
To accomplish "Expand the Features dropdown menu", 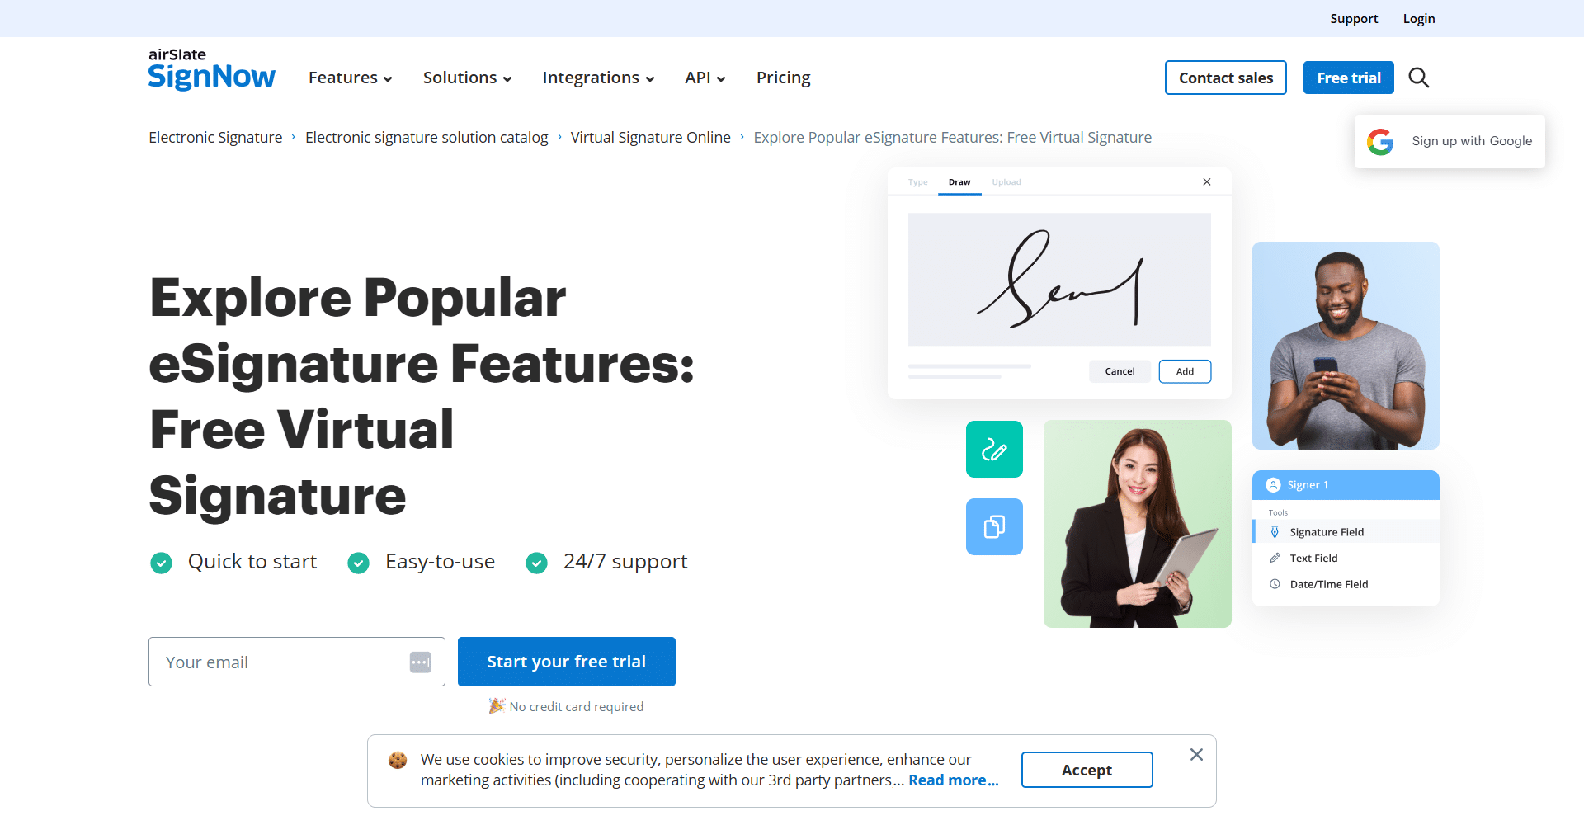I will coord(350,78).
